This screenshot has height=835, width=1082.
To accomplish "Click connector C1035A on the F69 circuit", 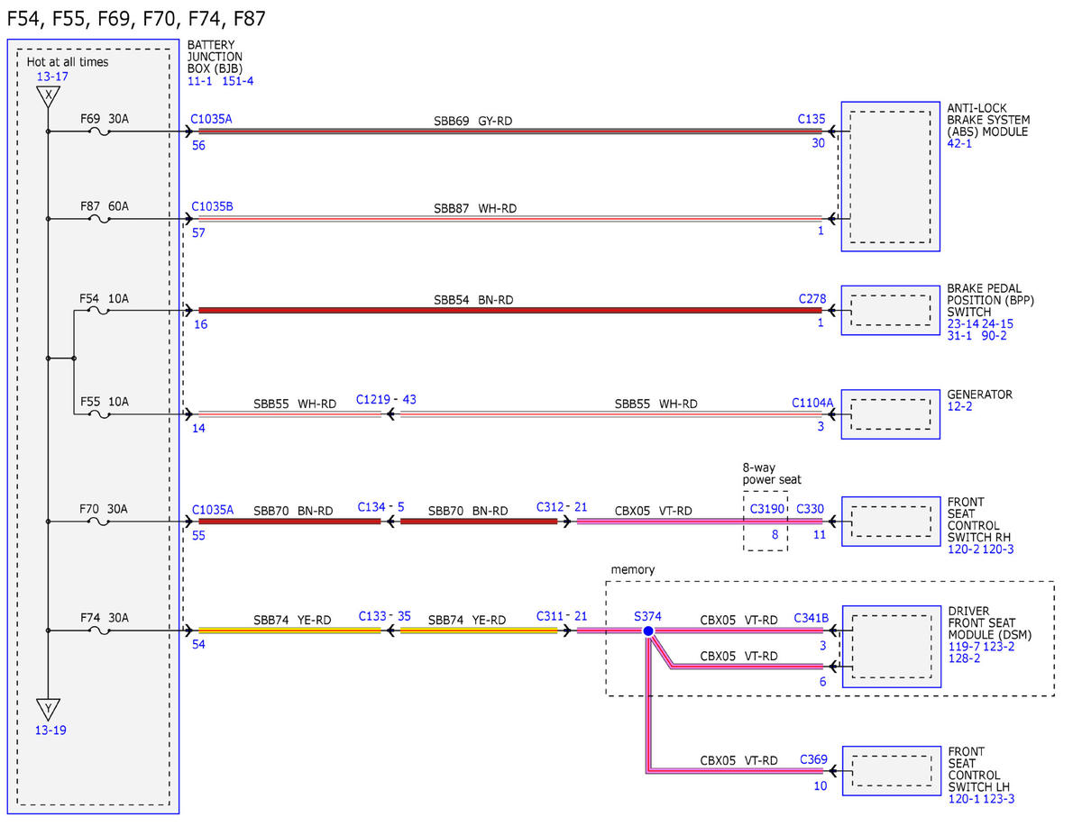I will (x=212, y=118).
